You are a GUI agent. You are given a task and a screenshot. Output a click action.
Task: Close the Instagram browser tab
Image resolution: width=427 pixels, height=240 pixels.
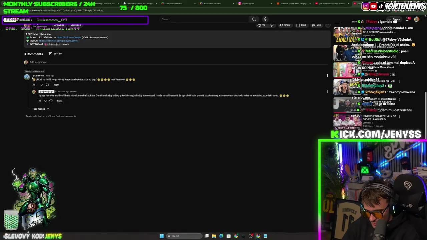(272, 3)
